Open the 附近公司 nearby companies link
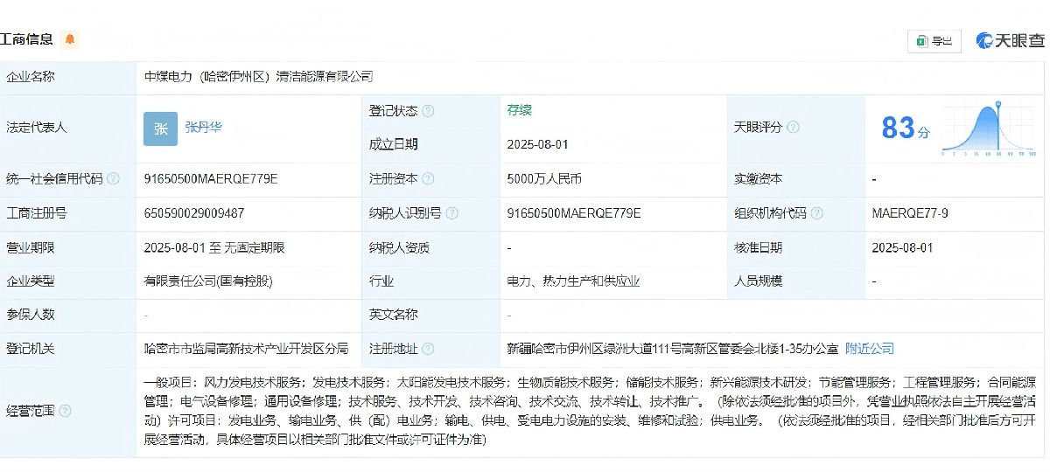 [869, 349]
